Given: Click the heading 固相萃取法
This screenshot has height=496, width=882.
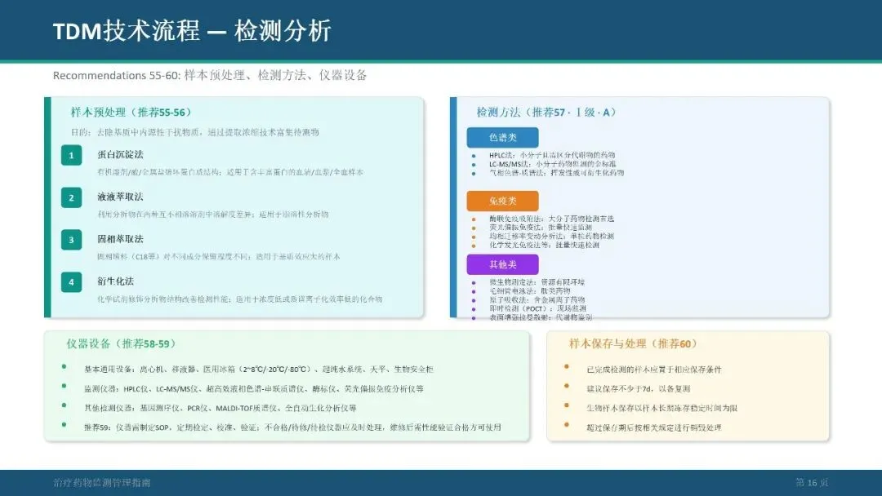Looking at the screenshot, I should click(120, 239).
